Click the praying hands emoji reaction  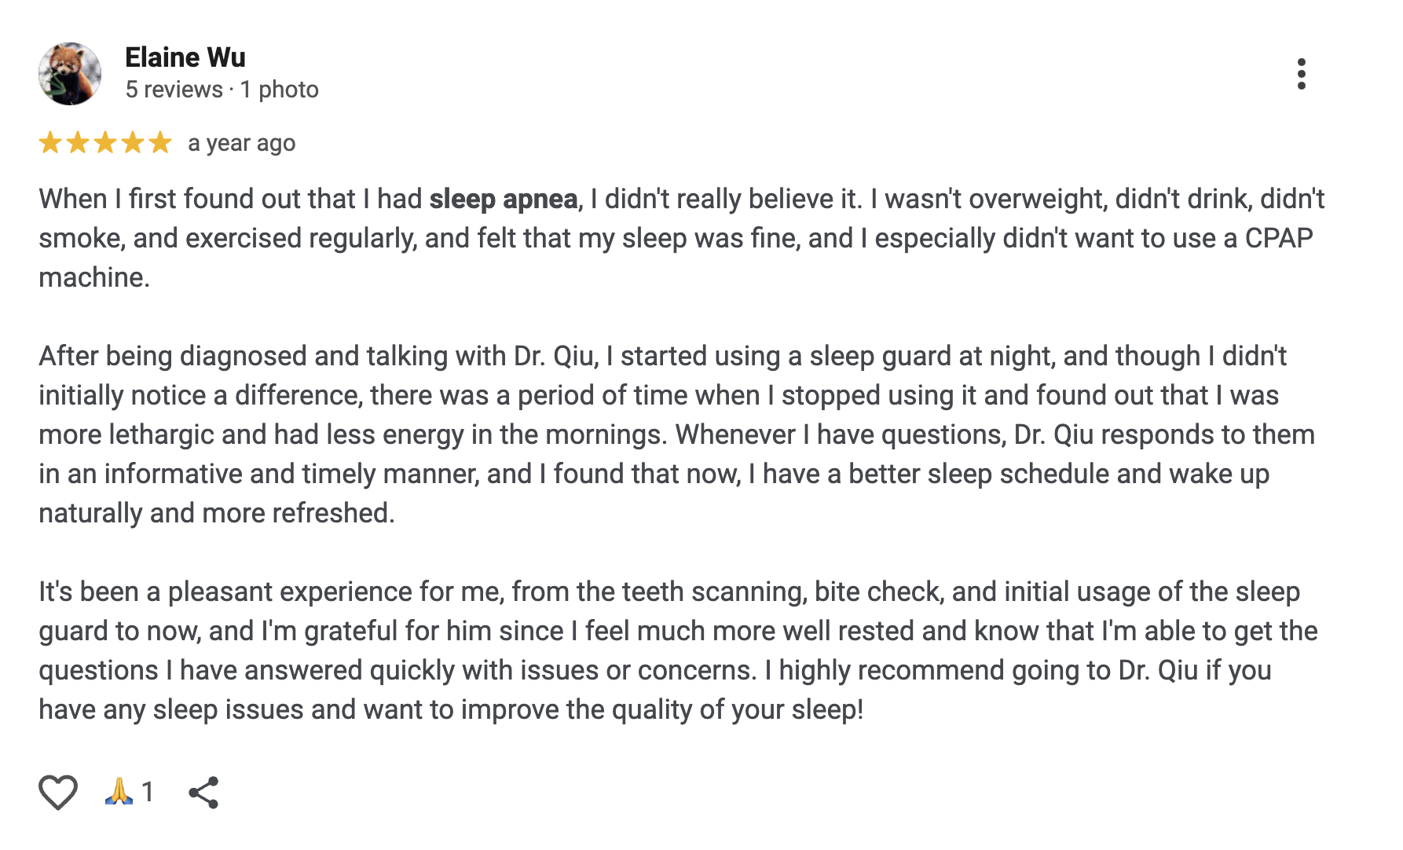click(119, 791)
